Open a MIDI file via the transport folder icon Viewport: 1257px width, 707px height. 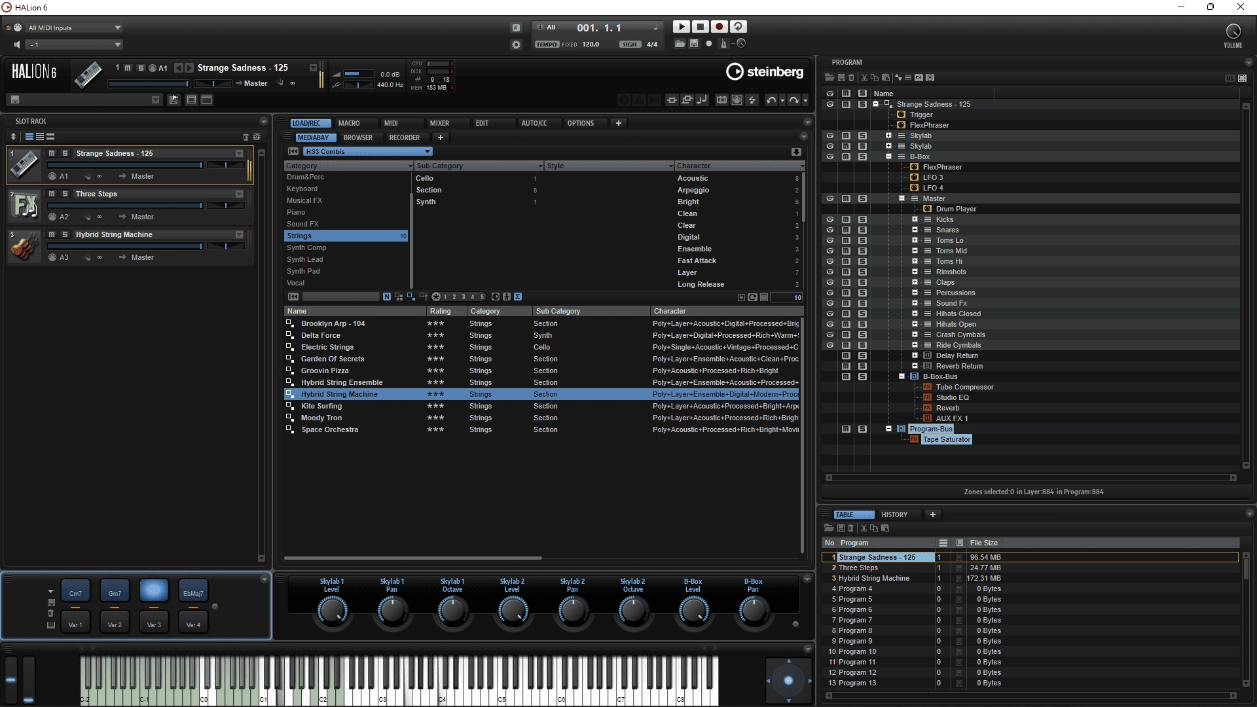680,44
